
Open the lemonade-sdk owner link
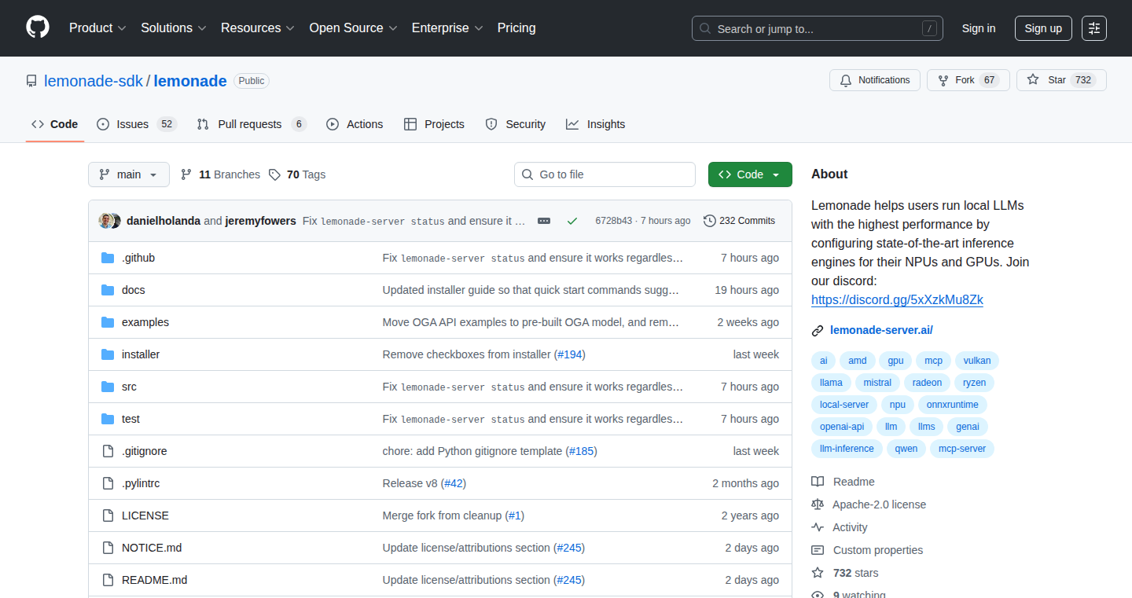94,81
